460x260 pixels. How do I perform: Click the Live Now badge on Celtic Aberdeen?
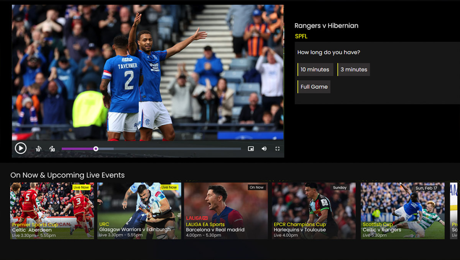[x=81, y=187]
